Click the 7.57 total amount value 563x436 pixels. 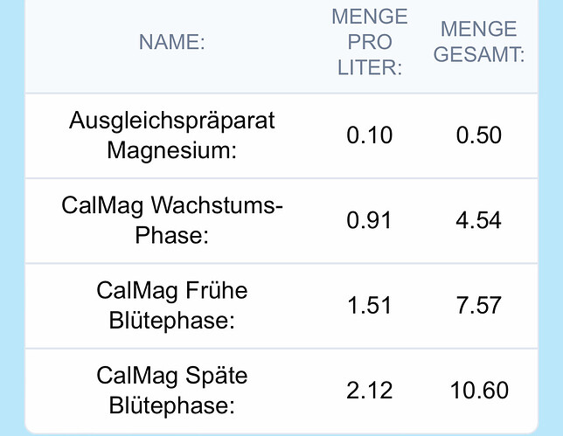[479, 305]
